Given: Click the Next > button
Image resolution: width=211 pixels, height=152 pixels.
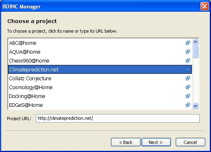Looking at the screenshot, I should pyautogui.click(x=156, y=142).
